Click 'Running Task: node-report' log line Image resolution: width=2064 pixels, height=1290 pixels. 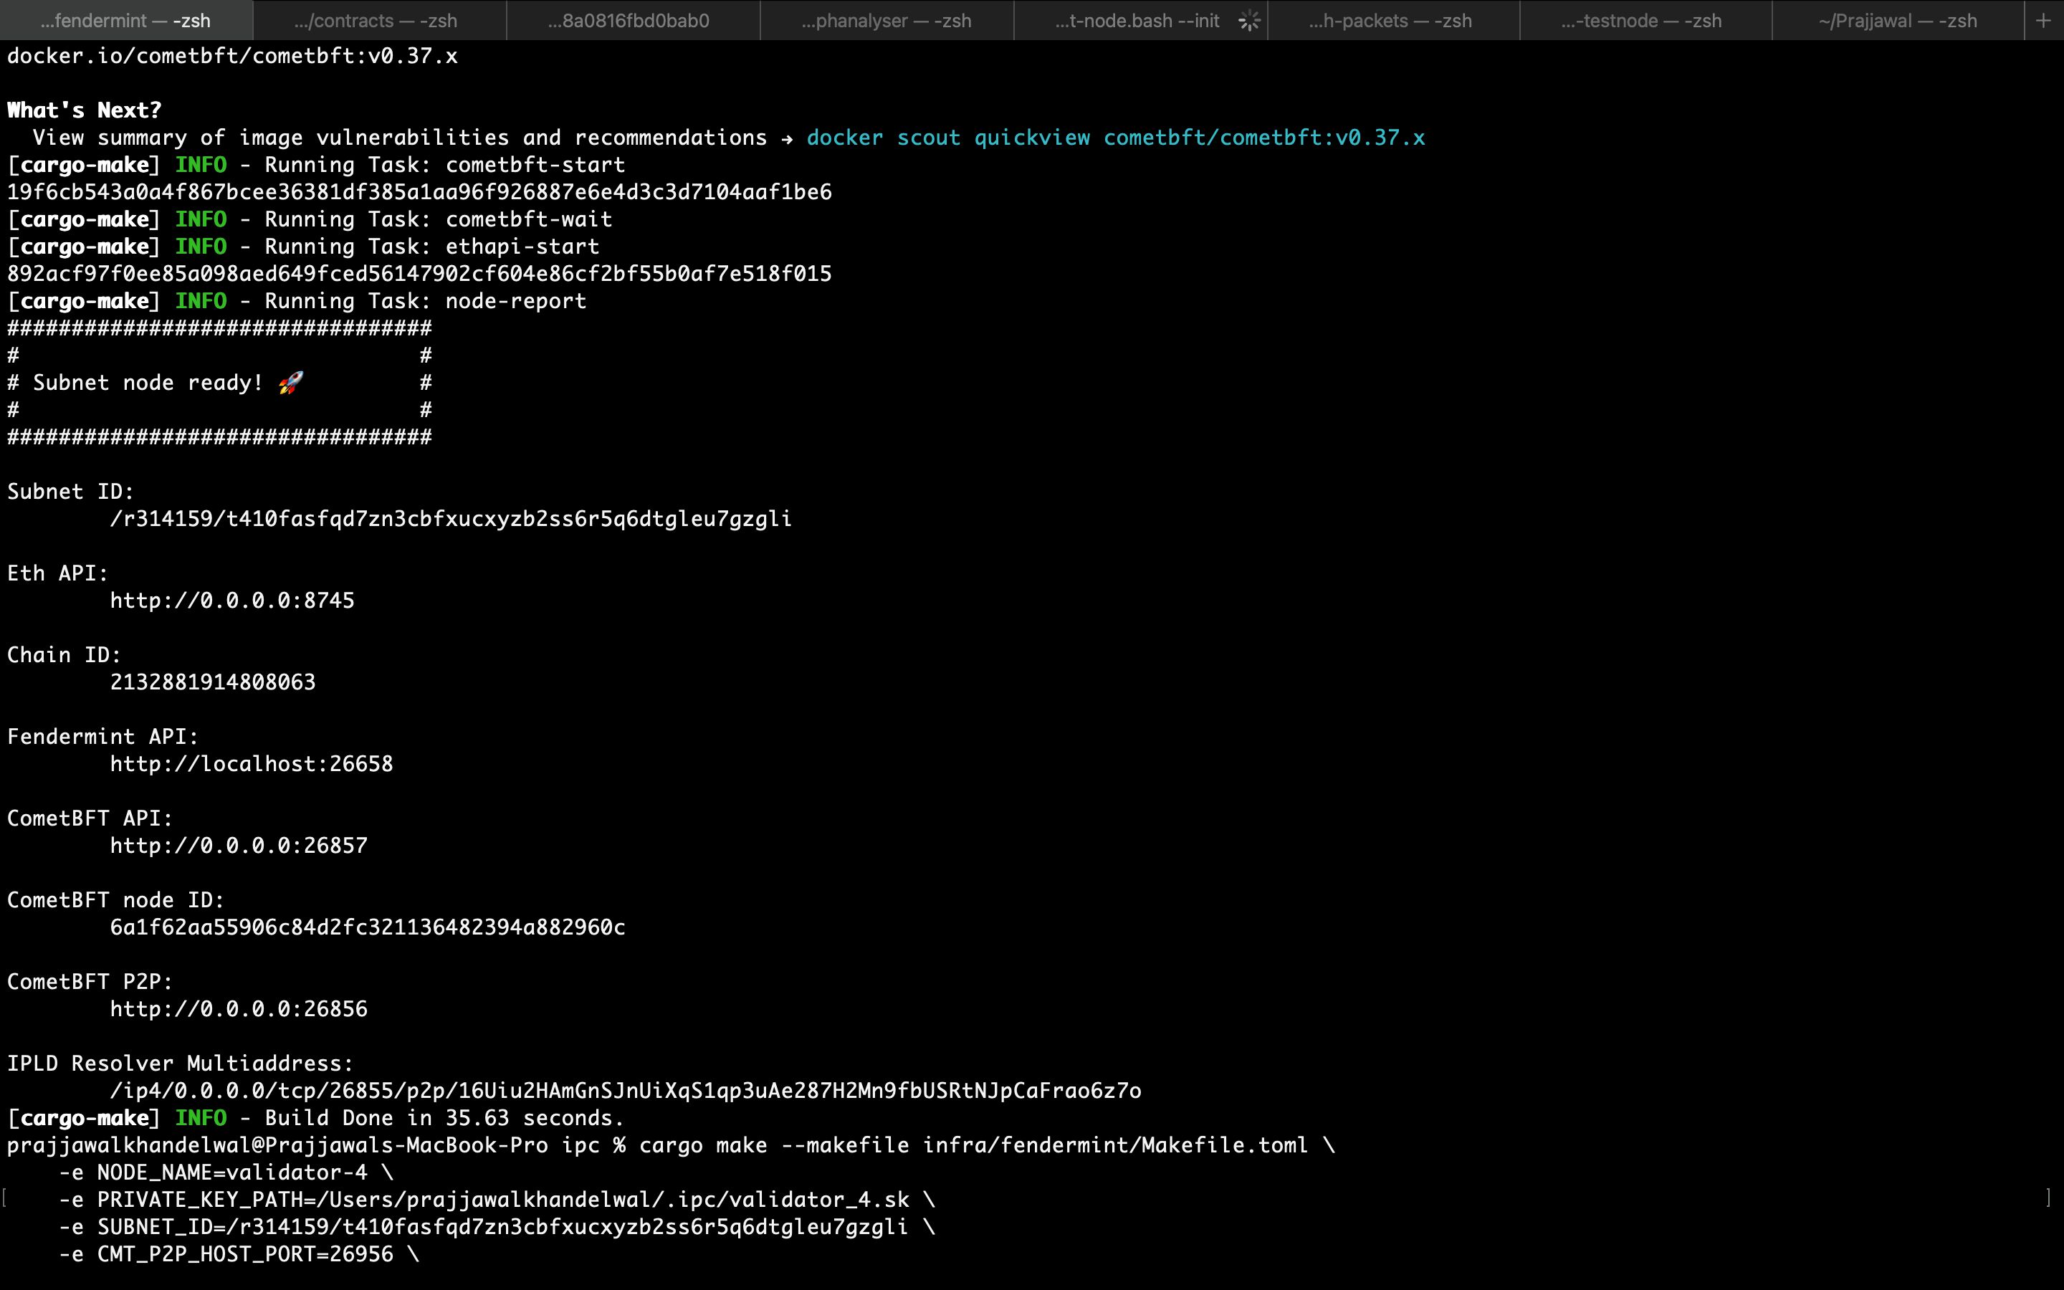(297, 301)
